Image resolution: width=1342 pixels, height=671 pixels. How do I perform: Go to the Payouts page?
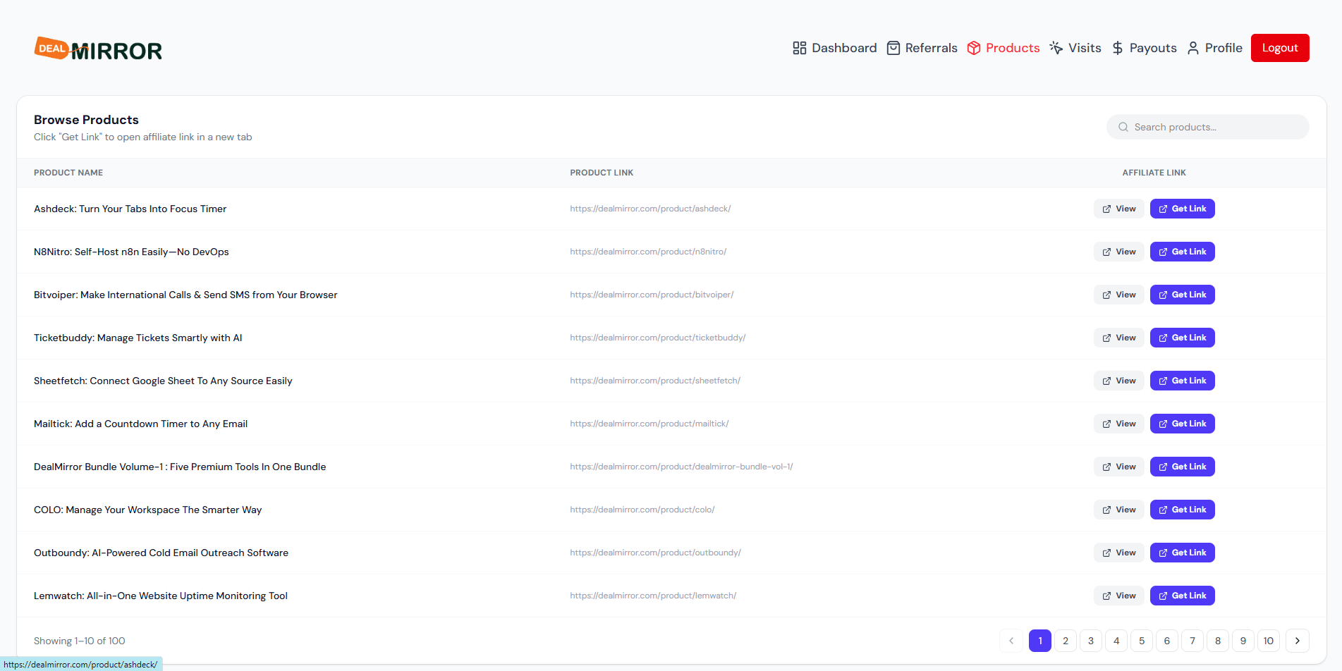click(1152, 48)
